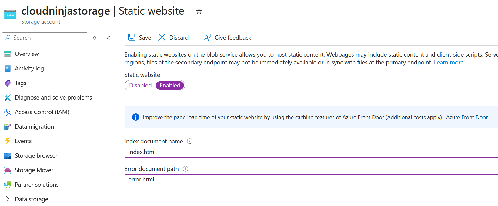Set Static website to Disabled
This screenshot has height=206, width=498.
click(x=140, y=85)
